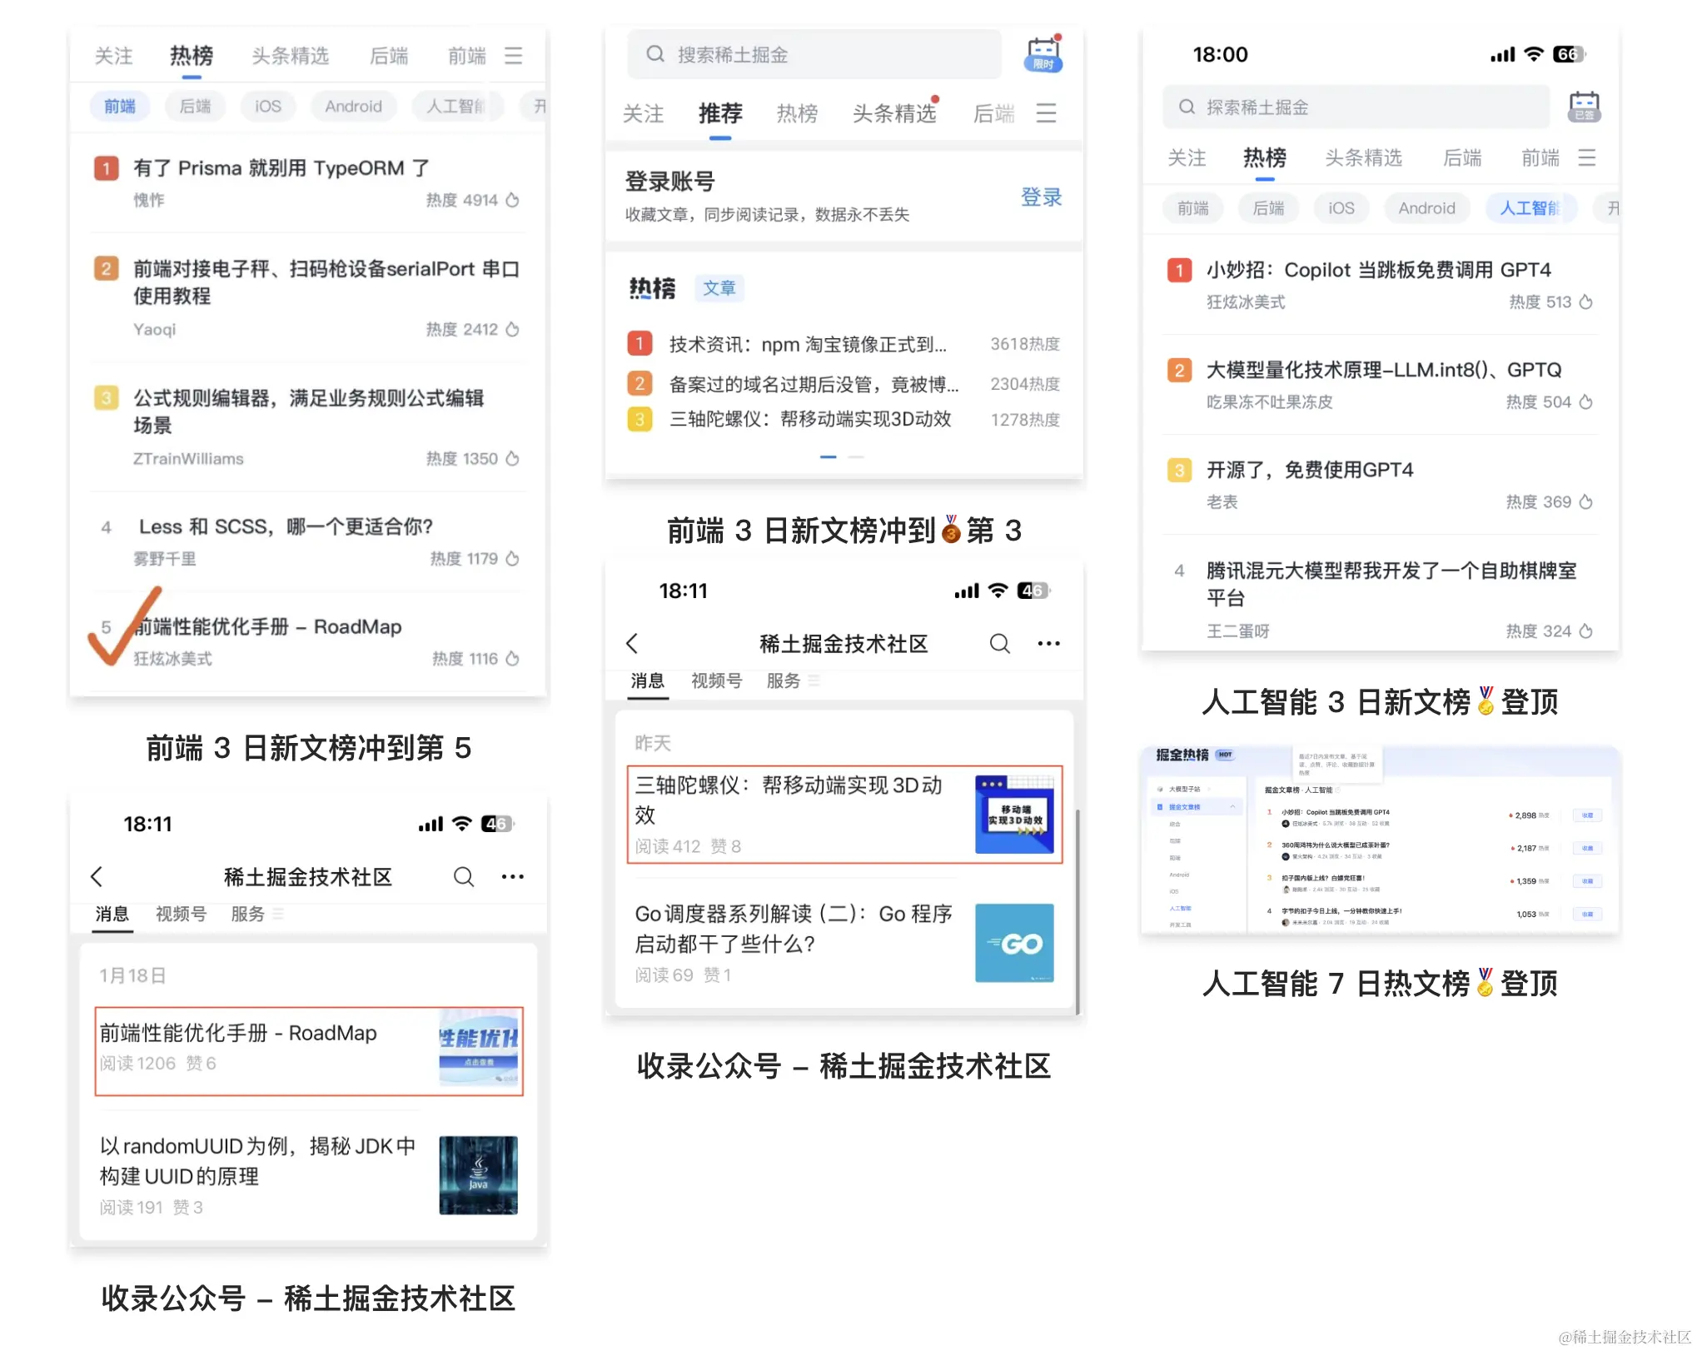Image resolution: width=1697 pixels, height=1351 pixels.
Task: Tap the back arrow on the 1月18日 WeChat screen
Action: 97,876
